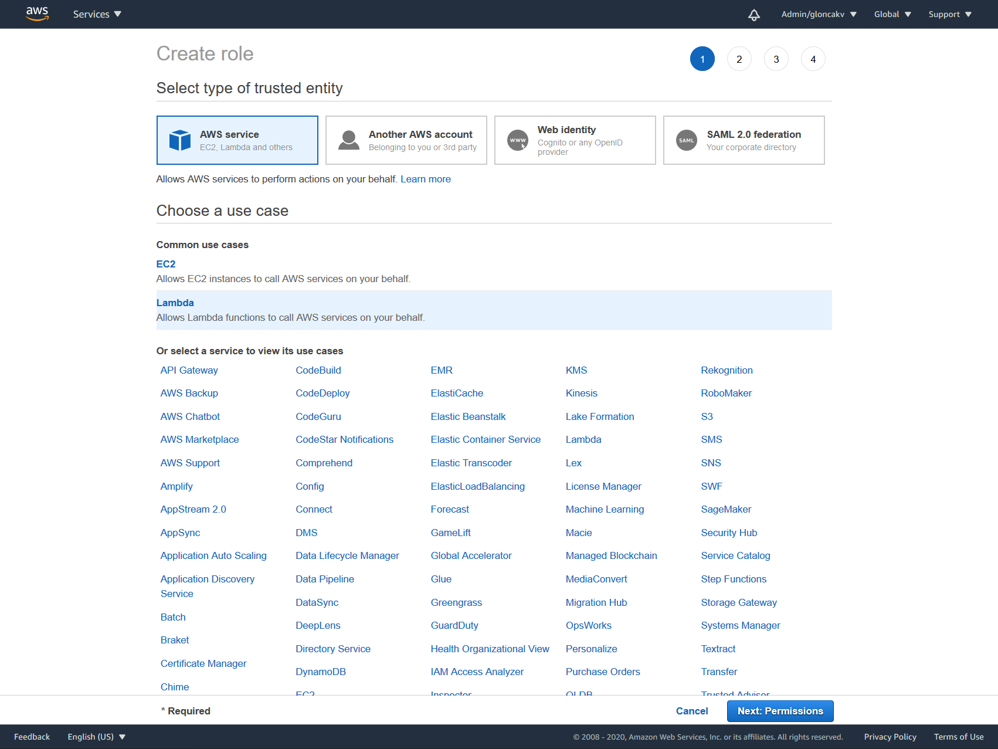Select Data Lifecycle Manager service
998x749 pixels.
[x=347, y=555]
